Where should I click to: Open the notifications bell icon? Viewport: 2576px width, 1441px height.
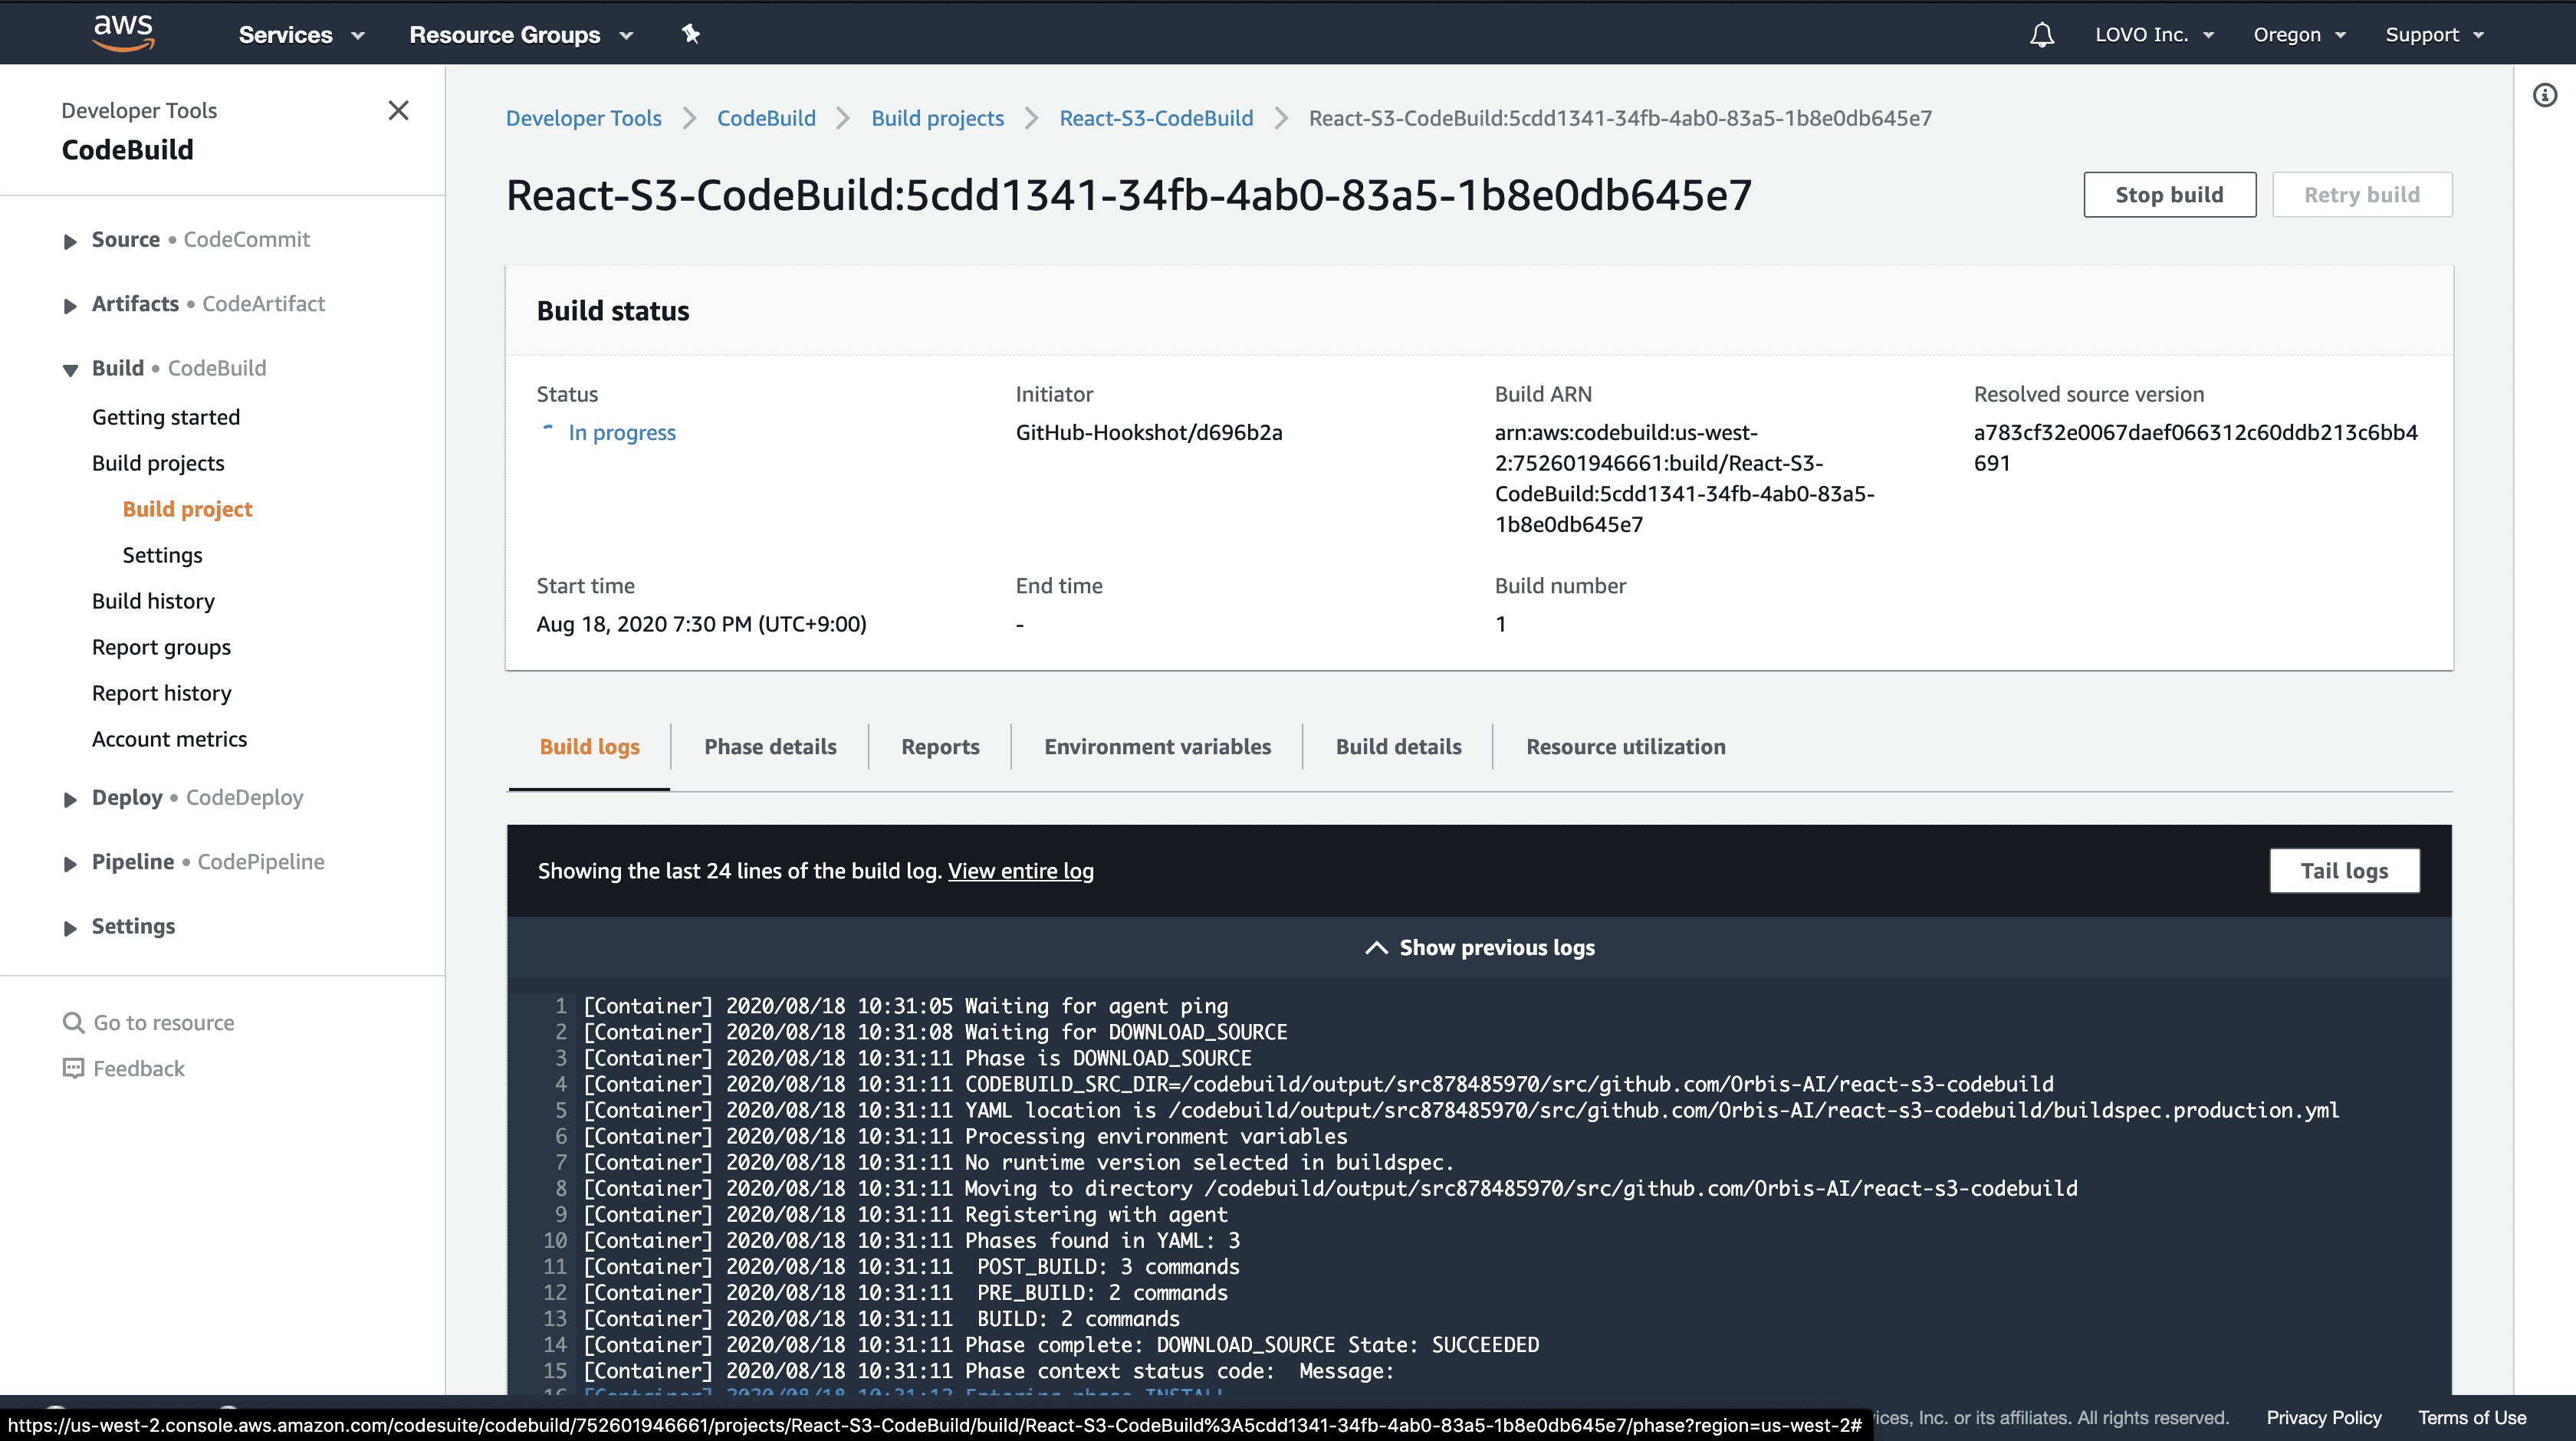[2042, 35]
